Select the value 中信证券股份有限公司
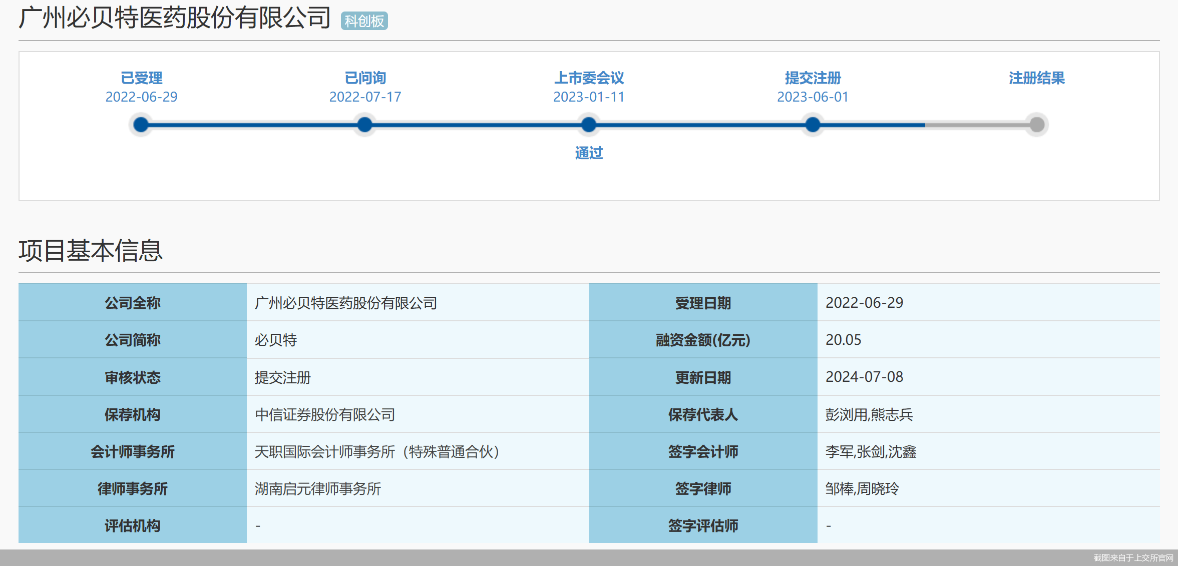1178x566 pixels. tap(325, 414)
